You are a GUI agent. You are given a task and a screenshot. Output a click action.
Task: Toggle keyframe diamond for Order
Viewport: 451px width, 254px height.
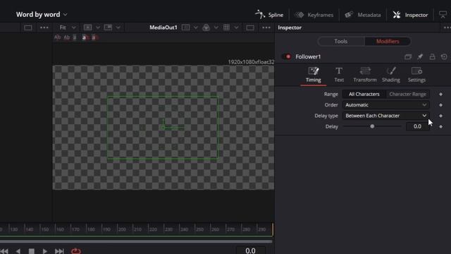(440, 105)
